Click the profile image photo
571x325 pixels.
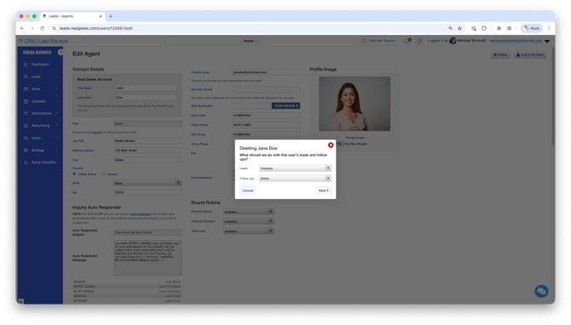tap(355, 104)
